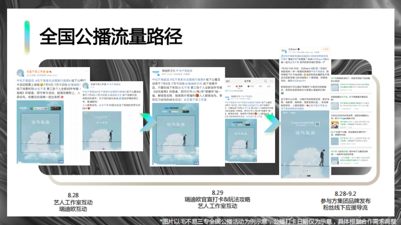This screenshot has height=225, width=401.
Task: Open the 热推 tab on the search results page
Action: (x=239, y=86)
